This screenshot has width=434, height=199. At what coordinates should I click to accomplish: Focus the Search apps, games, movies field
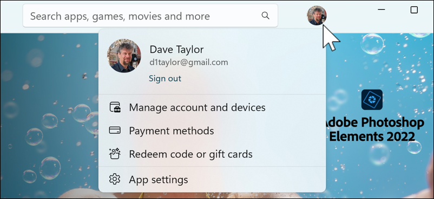click(150, 16)
